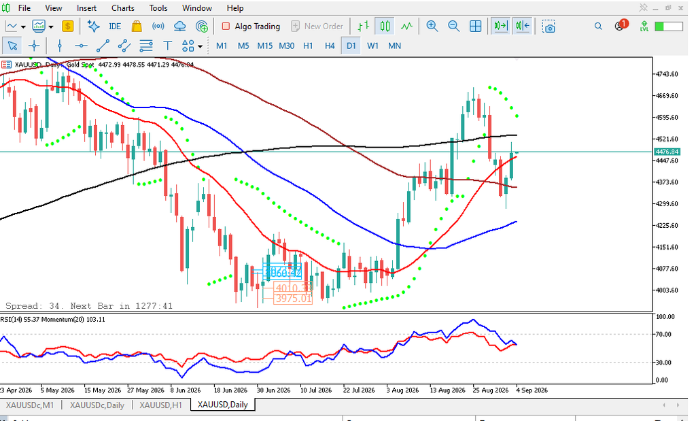
Task: Expand the templates dropdown arrow
Action: point(51,27)
